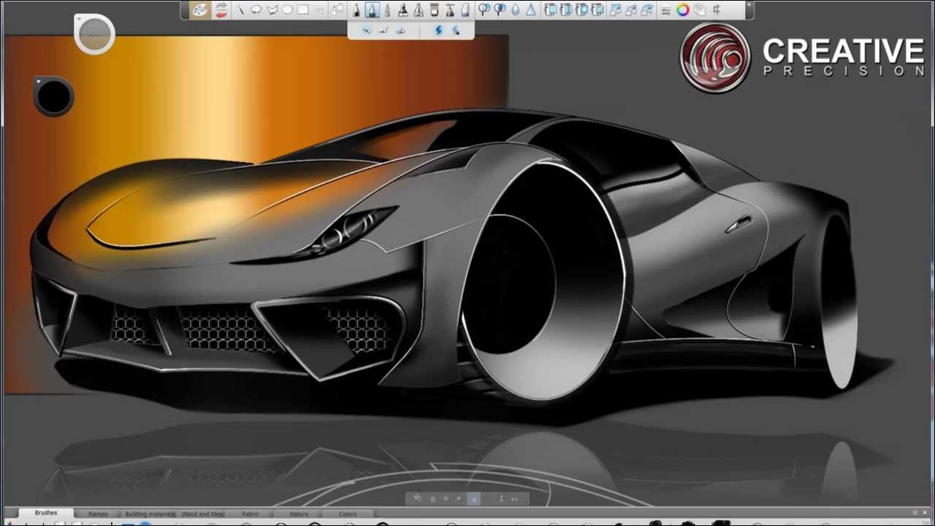The height and width of the screenshot is (526, 935).
Task: Open the color wheel editor
Action: [683, 10]
